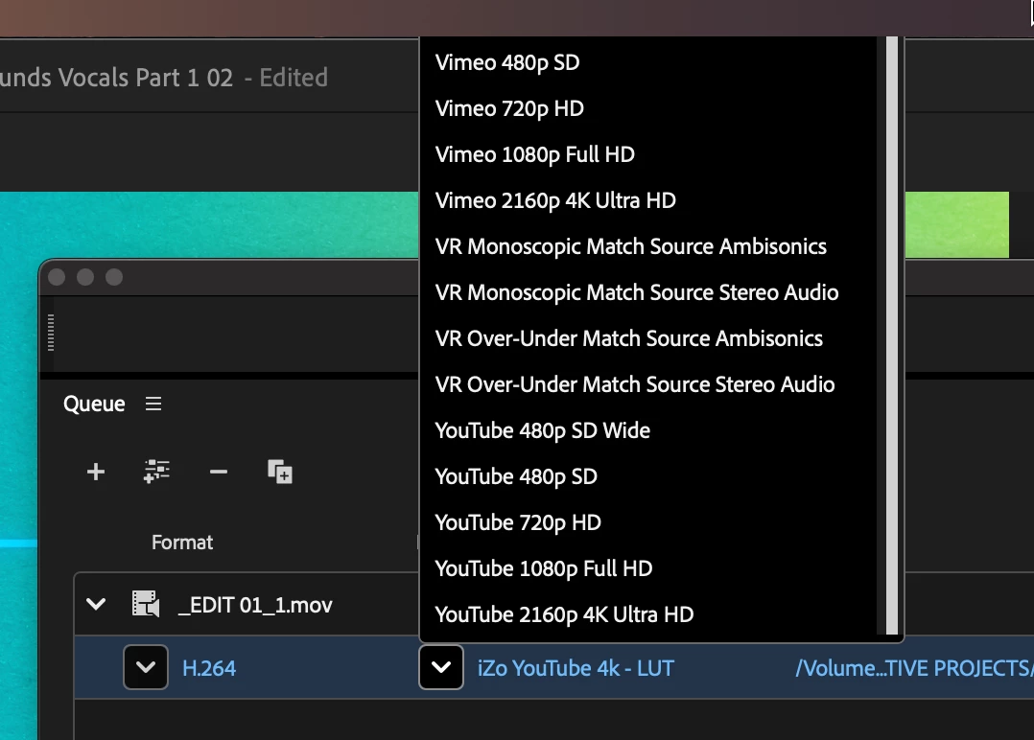
Task: Click the preset list scrollbar
Action: click(892, 335)
